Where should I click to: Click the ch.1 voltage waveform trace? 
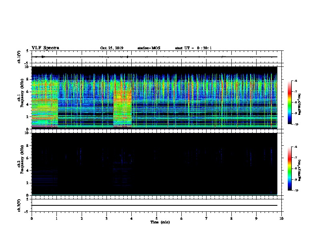[154, 57]
